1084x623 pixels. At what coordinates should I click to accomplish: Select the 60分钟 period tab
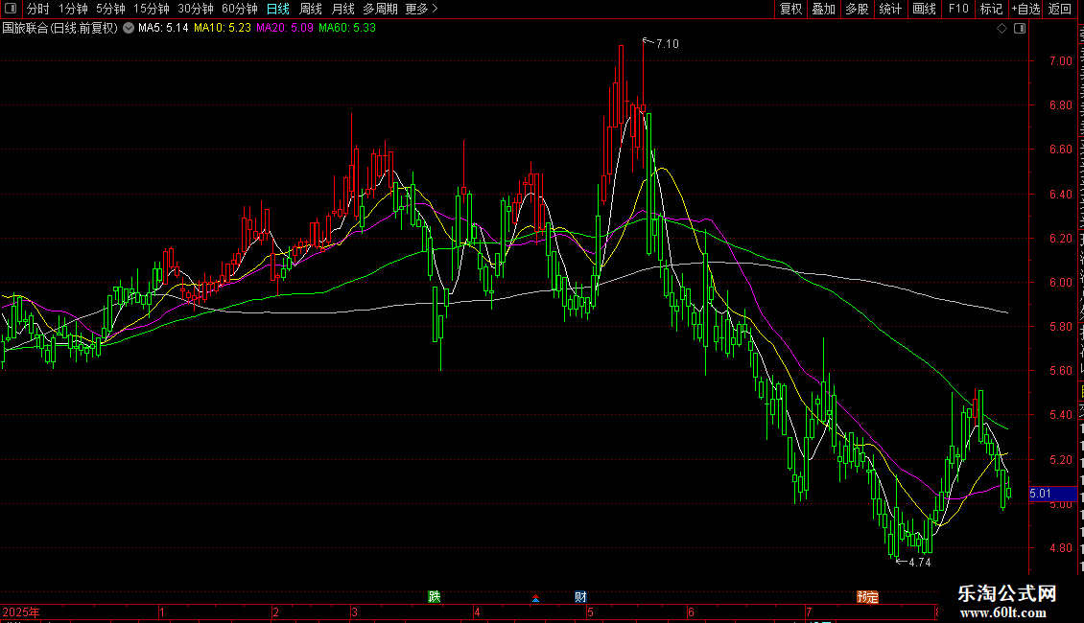tap(239, 9)
